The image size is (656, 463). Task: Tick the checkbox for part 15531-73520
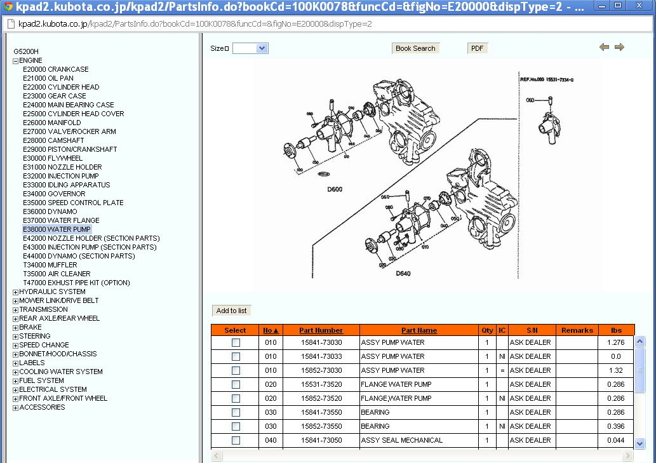point(236,384)
